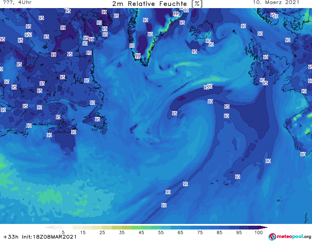This screenshot has width=312, height=241.
Task: Click the legend value 75
Action: tap(200, 232)
